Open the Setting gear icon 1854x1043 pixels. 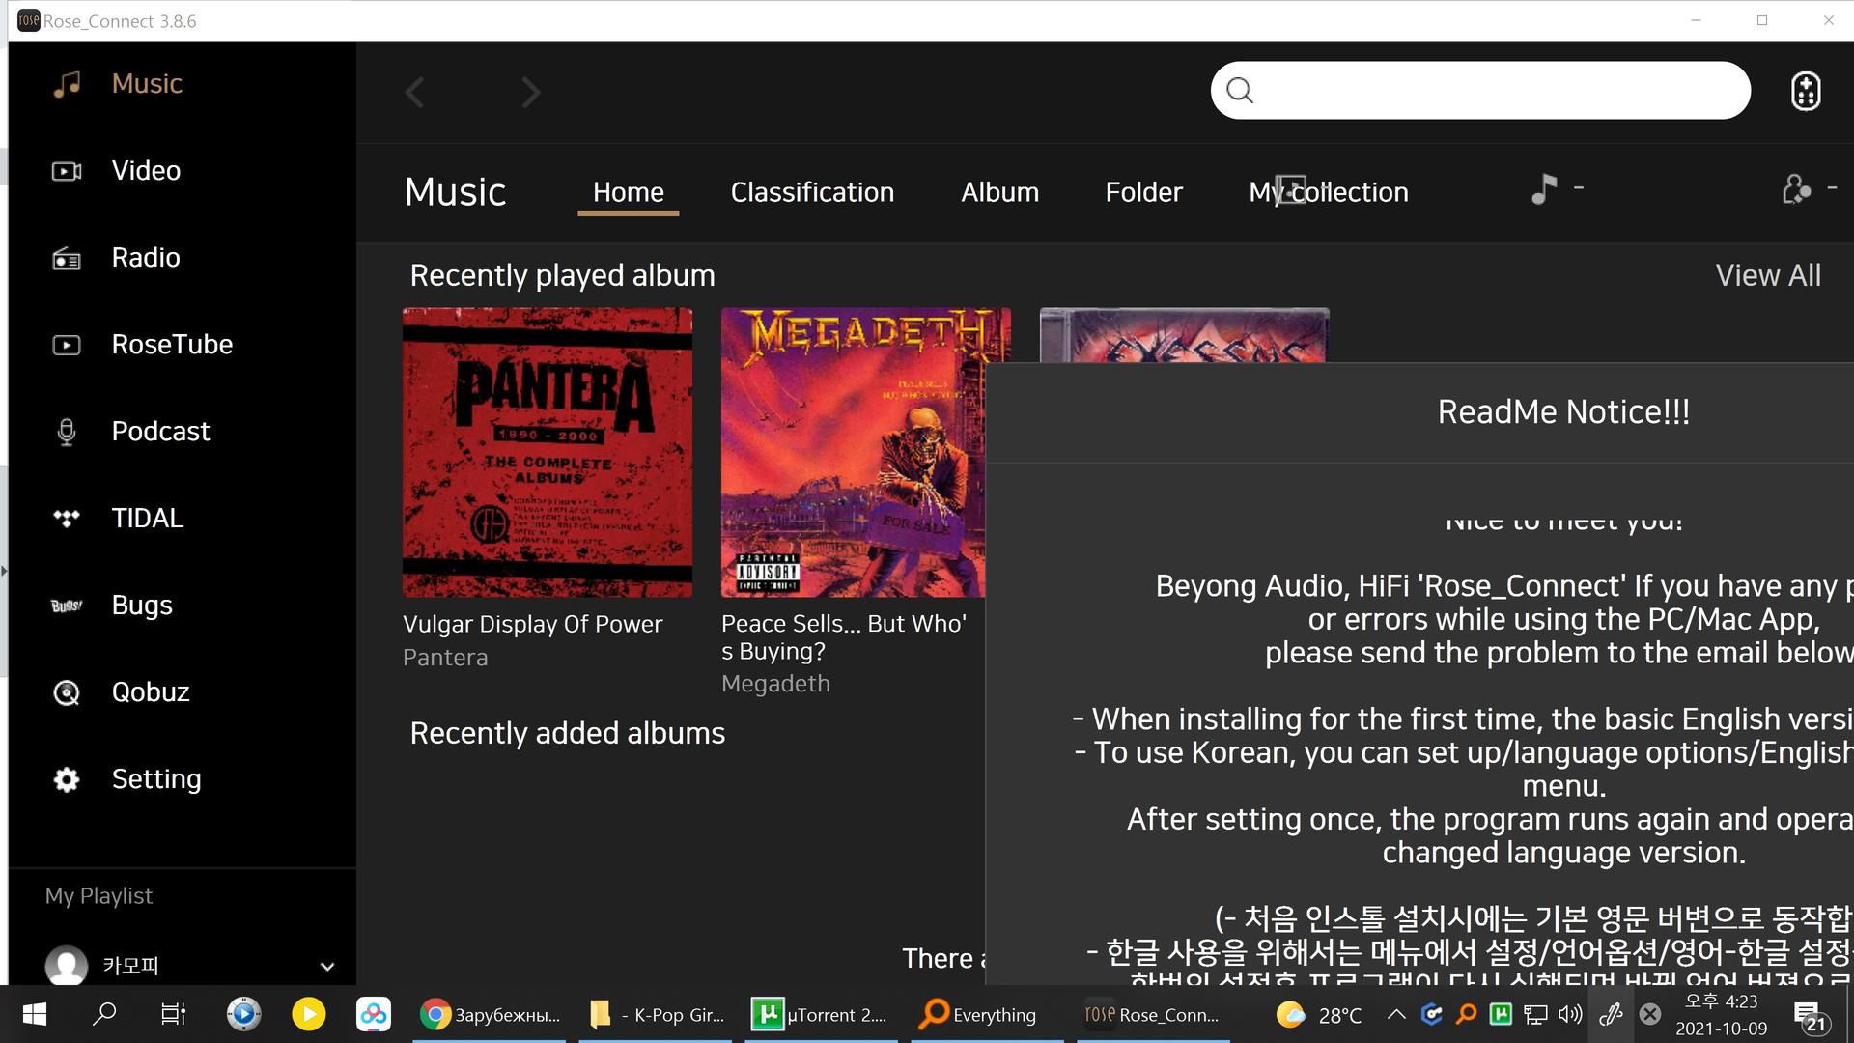coord(67,779)
